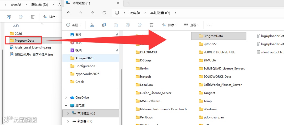Click 此电脑 breadcrumb in back window
The image size is (284, 125).
click(16, 5)
